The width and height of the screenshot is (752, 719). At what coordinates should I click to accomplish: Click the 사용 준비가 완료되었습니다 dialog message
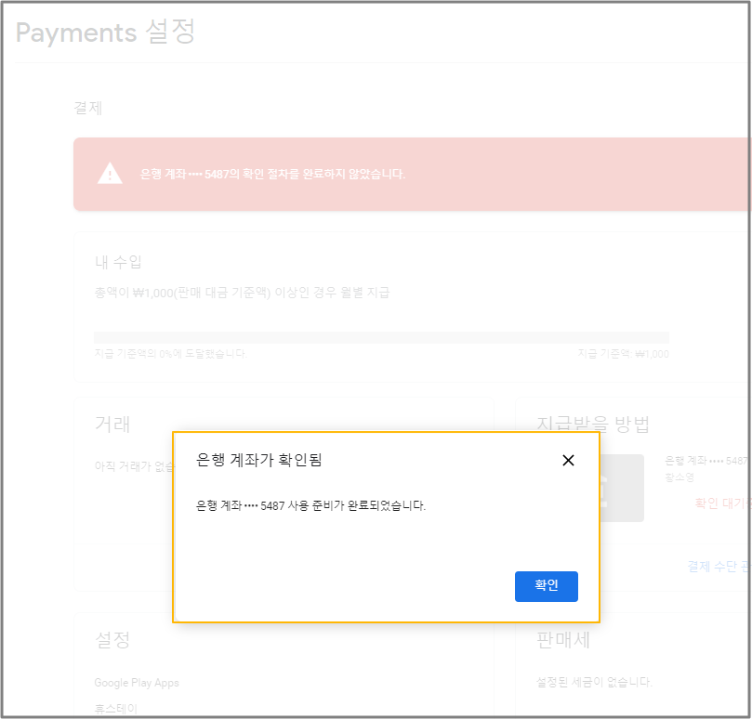(x=310, y=506)
